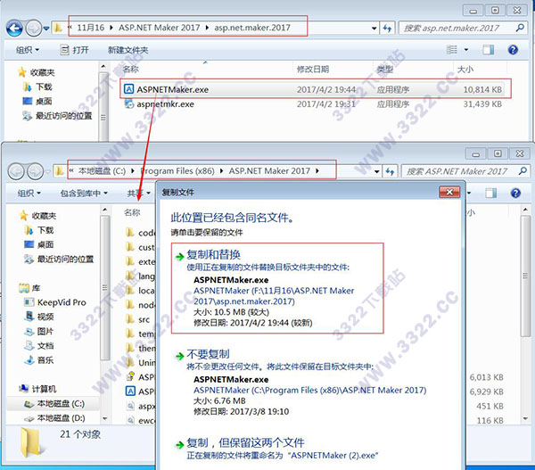Go forward in the bottom Explorer window
The image size is (535, 470).
35,171
